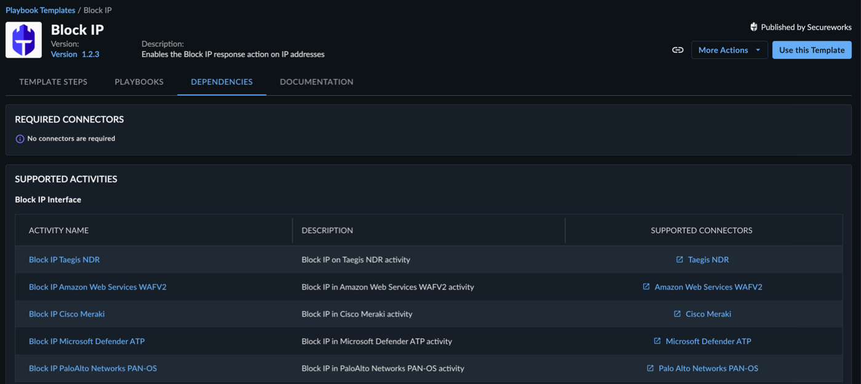
Task: Open external link icon for Palo Alto PAN-OS
Action: tap(650, 368)
